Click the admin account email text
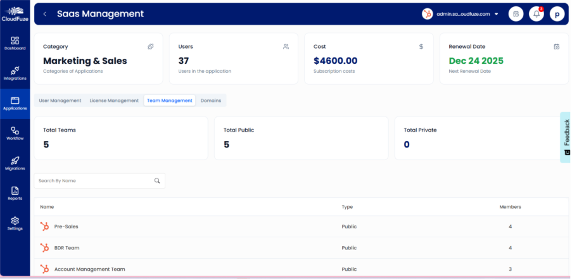 463,14
